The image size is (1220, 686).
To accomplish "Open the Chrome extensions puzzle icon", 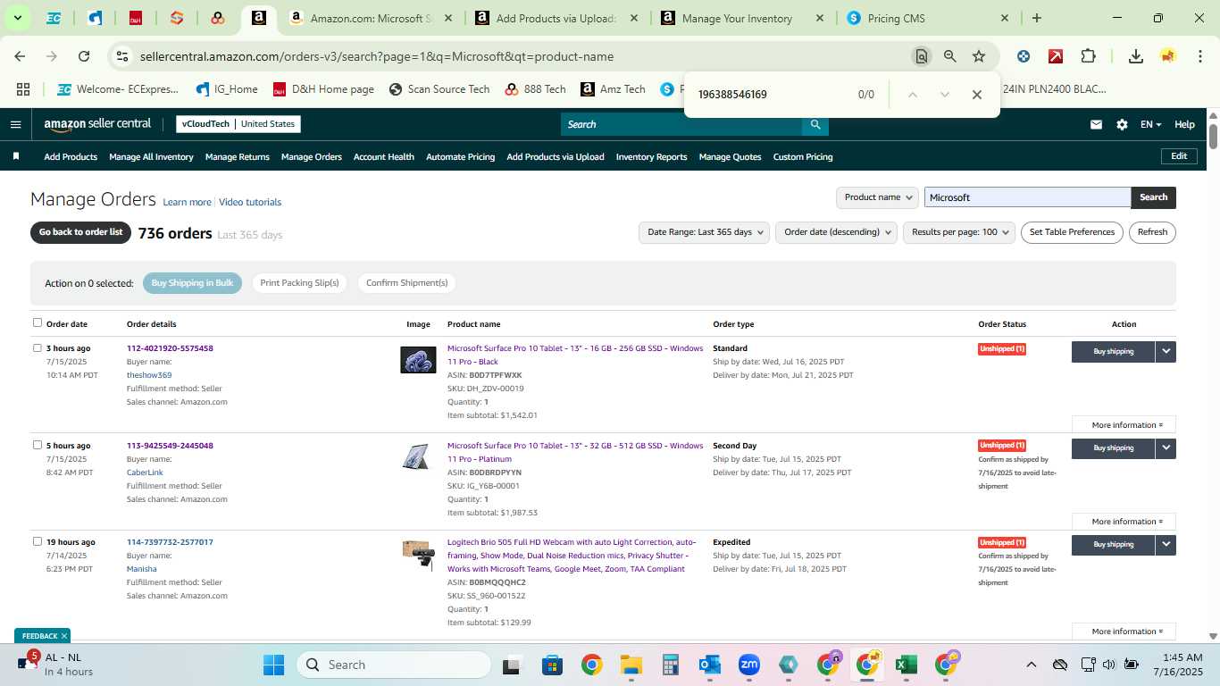I will pos(1088,56).
